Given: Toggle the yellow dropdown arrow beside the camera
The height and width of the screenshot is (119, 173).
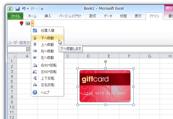Looking at the screenshot, I should [x=32, y=23].
